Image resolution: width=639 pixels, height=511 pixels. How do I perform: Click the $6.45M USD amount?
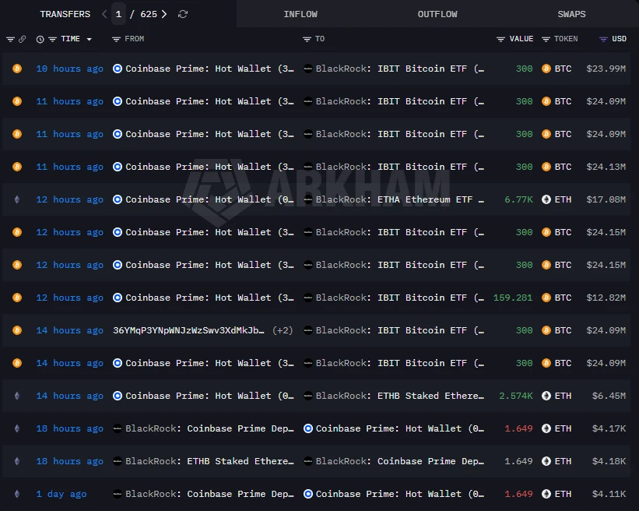click(609, 396)
